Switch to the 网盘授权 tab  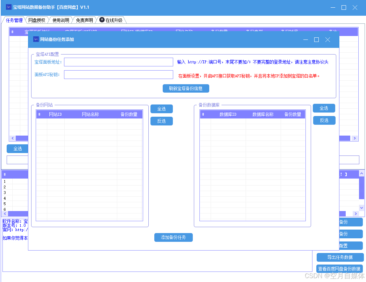pos(37,20)
